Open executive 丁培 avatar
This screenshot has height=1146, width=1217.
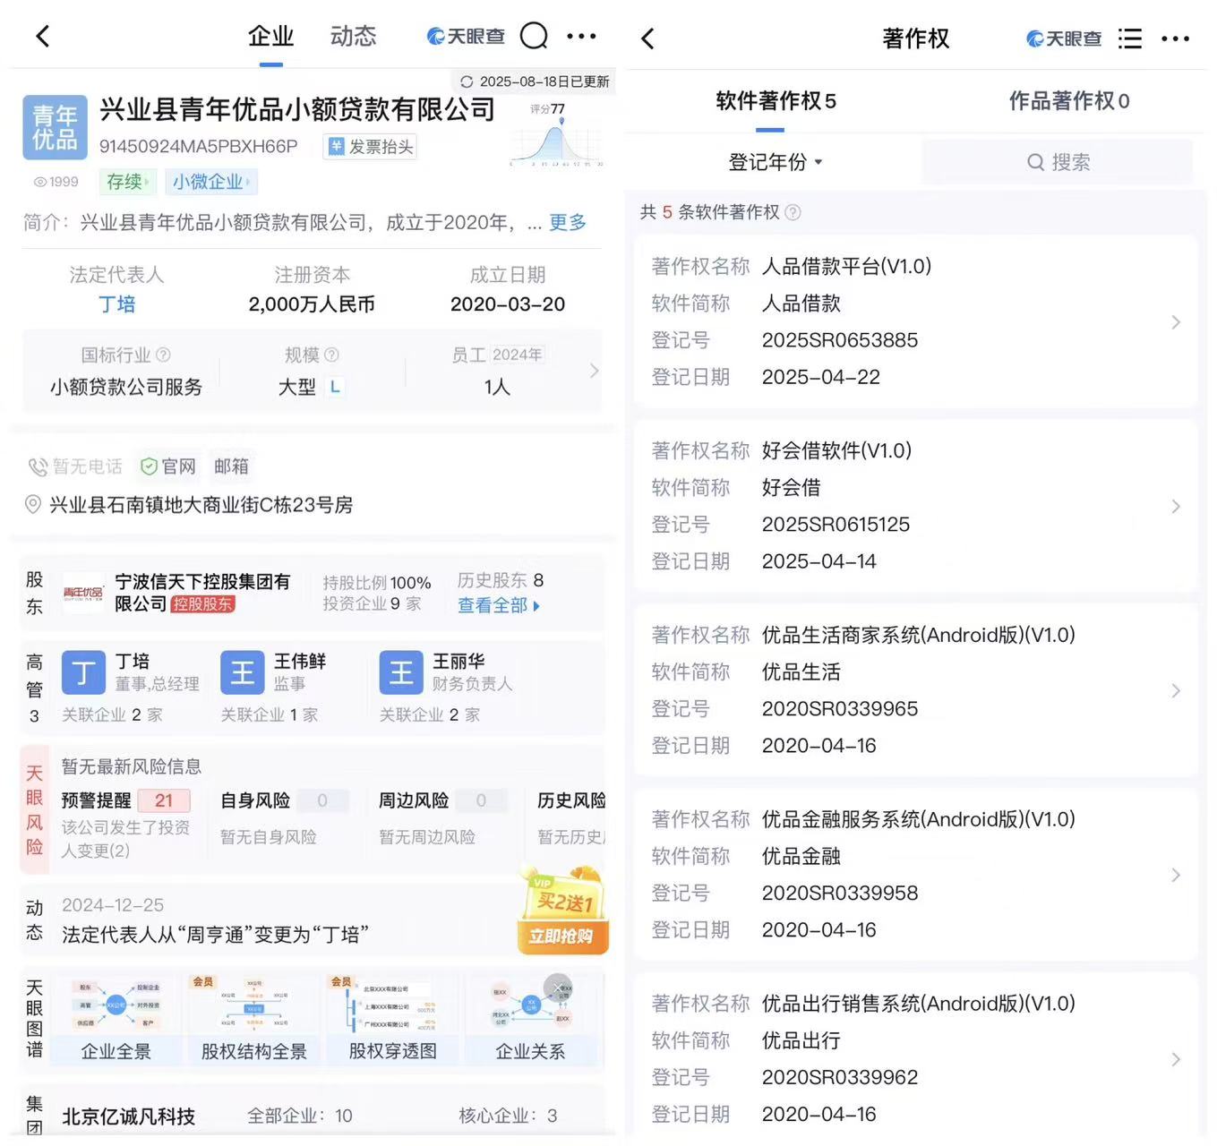[83, 673]
